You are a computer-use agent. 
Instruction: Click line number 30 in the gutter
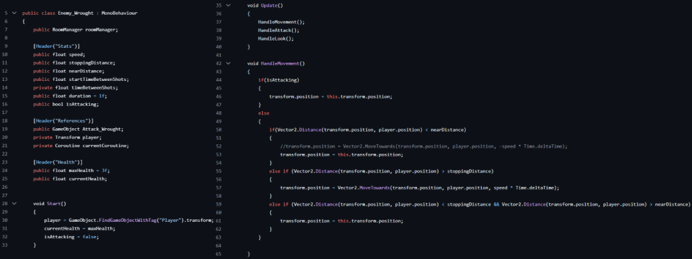[x=5, y=221]
